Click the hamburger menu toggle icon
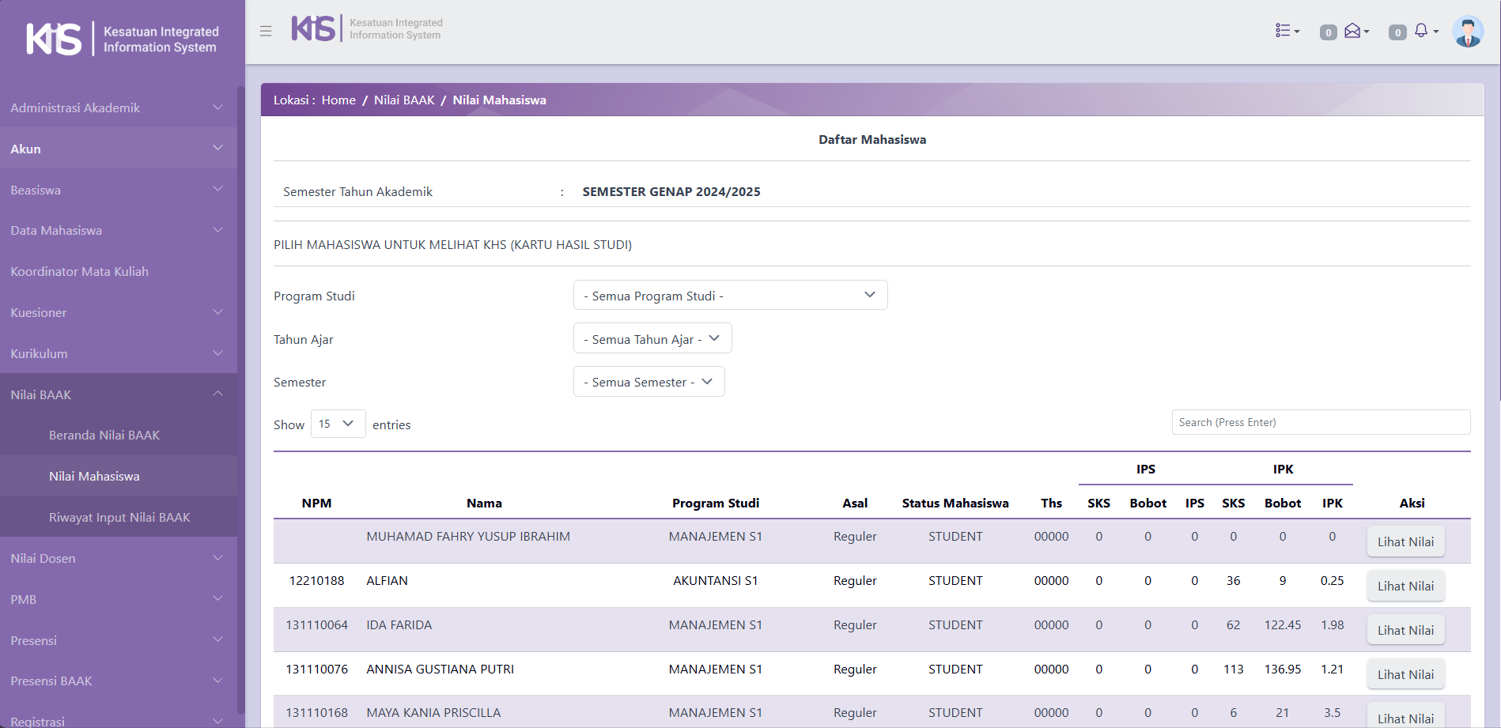The width and height of the screenshot is (1501, 728). [266, 32]
